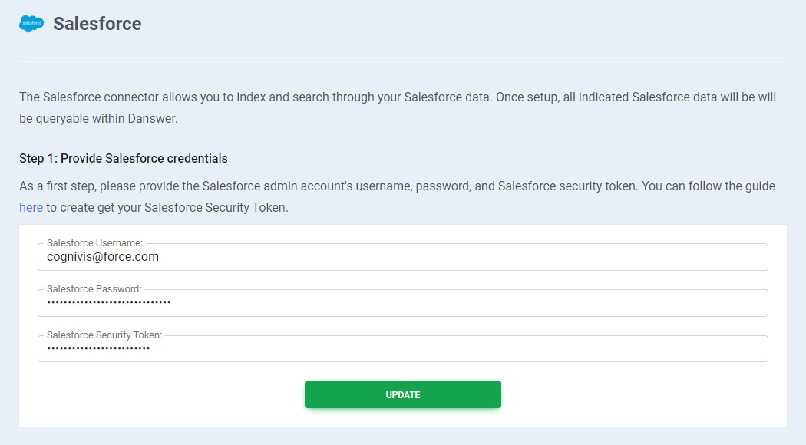Click the 'Salesforce Security Token:' field label

[104, 335]
